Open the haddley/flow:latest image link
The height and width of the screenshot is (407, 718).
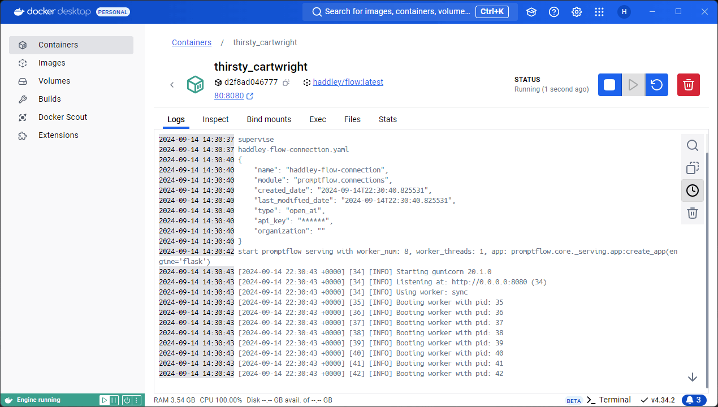(348, 82)
